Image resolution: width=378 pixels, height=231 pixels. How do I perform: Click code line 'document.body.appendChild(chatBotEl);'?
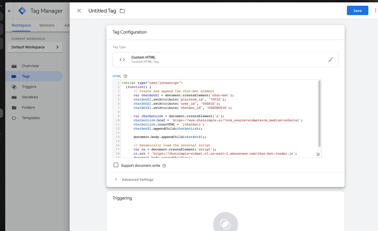[x=170, y=137]
